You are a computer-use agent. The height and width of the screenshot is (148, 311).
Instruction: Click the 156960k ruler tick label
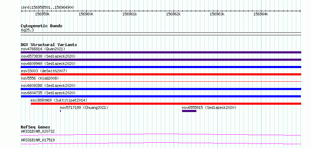coord(86,14)
